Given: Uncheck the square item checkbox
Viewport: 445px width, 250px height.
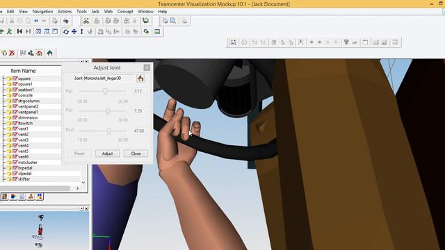Looking at the screenshot, I should click(x=15, y=78).
